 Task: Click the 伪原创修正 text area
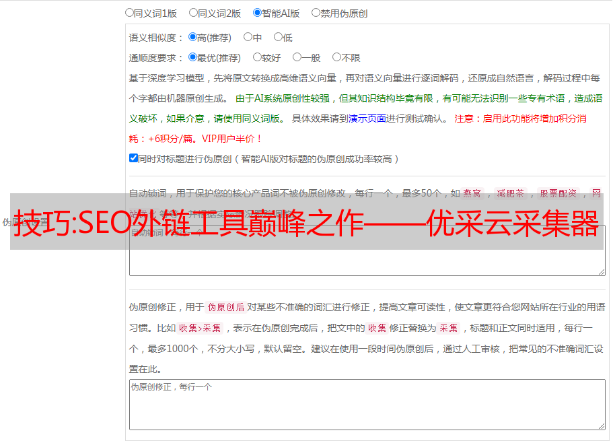click(x=367, y=405)
